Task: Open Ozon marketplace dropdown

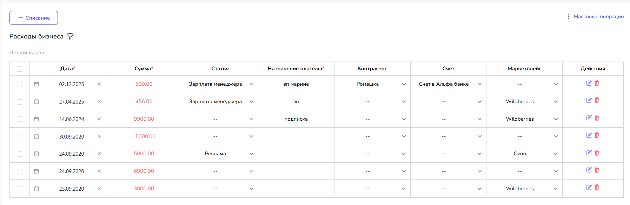Action: click(x=556, y=154)
